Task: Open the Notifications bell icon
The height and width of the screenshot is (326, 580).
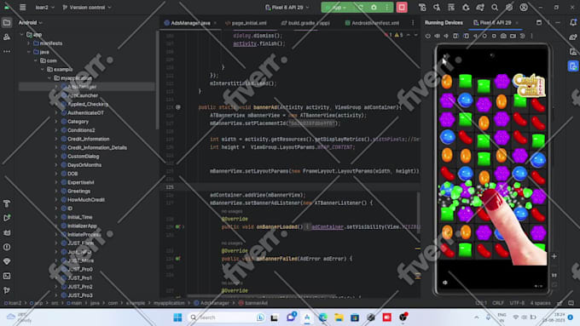Action: click(x=573, y=23)
